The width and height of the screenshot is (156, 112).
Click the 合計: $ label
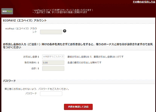[x=35, y=68]
